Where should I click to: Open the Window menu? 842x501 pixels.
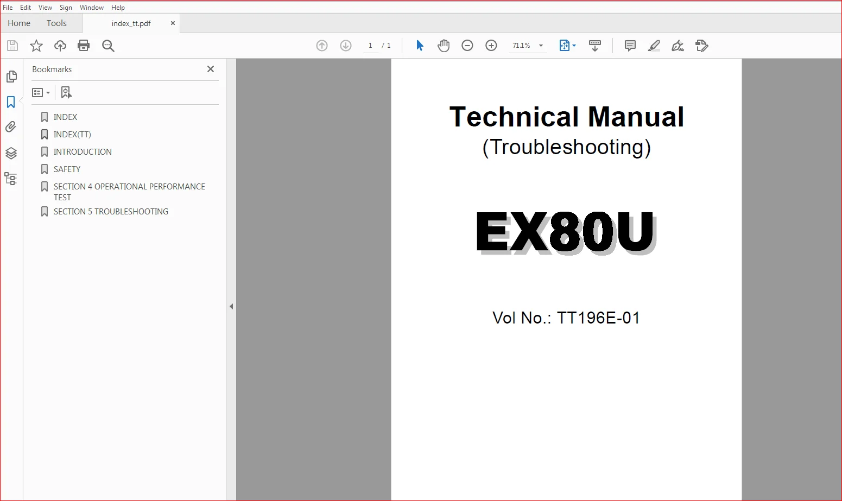pos(92,8)
